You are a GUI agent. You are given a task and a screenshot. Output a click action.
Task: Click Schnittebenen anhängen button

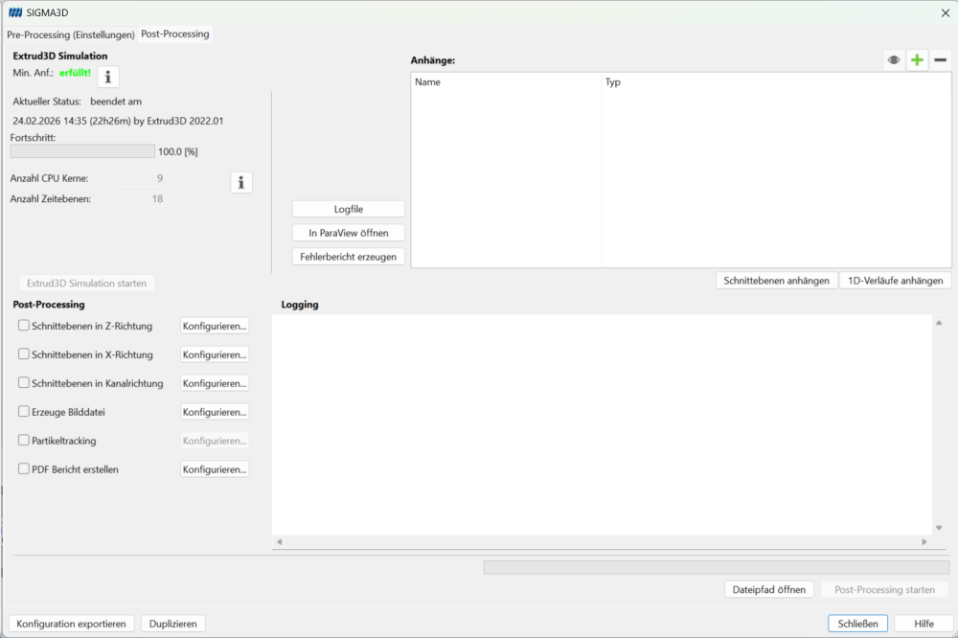click(x=777, y=281)
